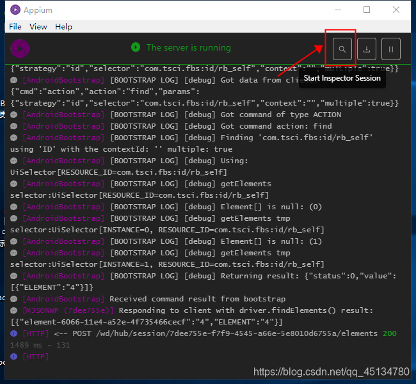The width and height of the screenshot is (416, 384).
Task: Click the '[MJSONWP (7dee755e)]' log tag
Action: point(68,310)
